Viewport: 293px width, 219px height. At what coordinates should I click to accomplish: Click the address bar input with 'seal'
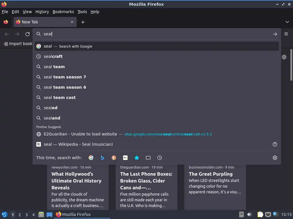157,34
